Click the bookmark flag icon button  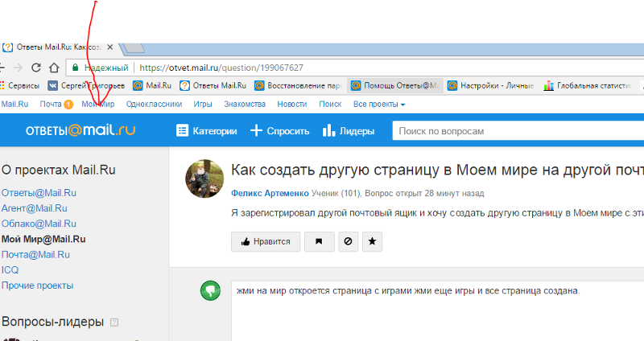pyautogui.click(x=319, y=242)
